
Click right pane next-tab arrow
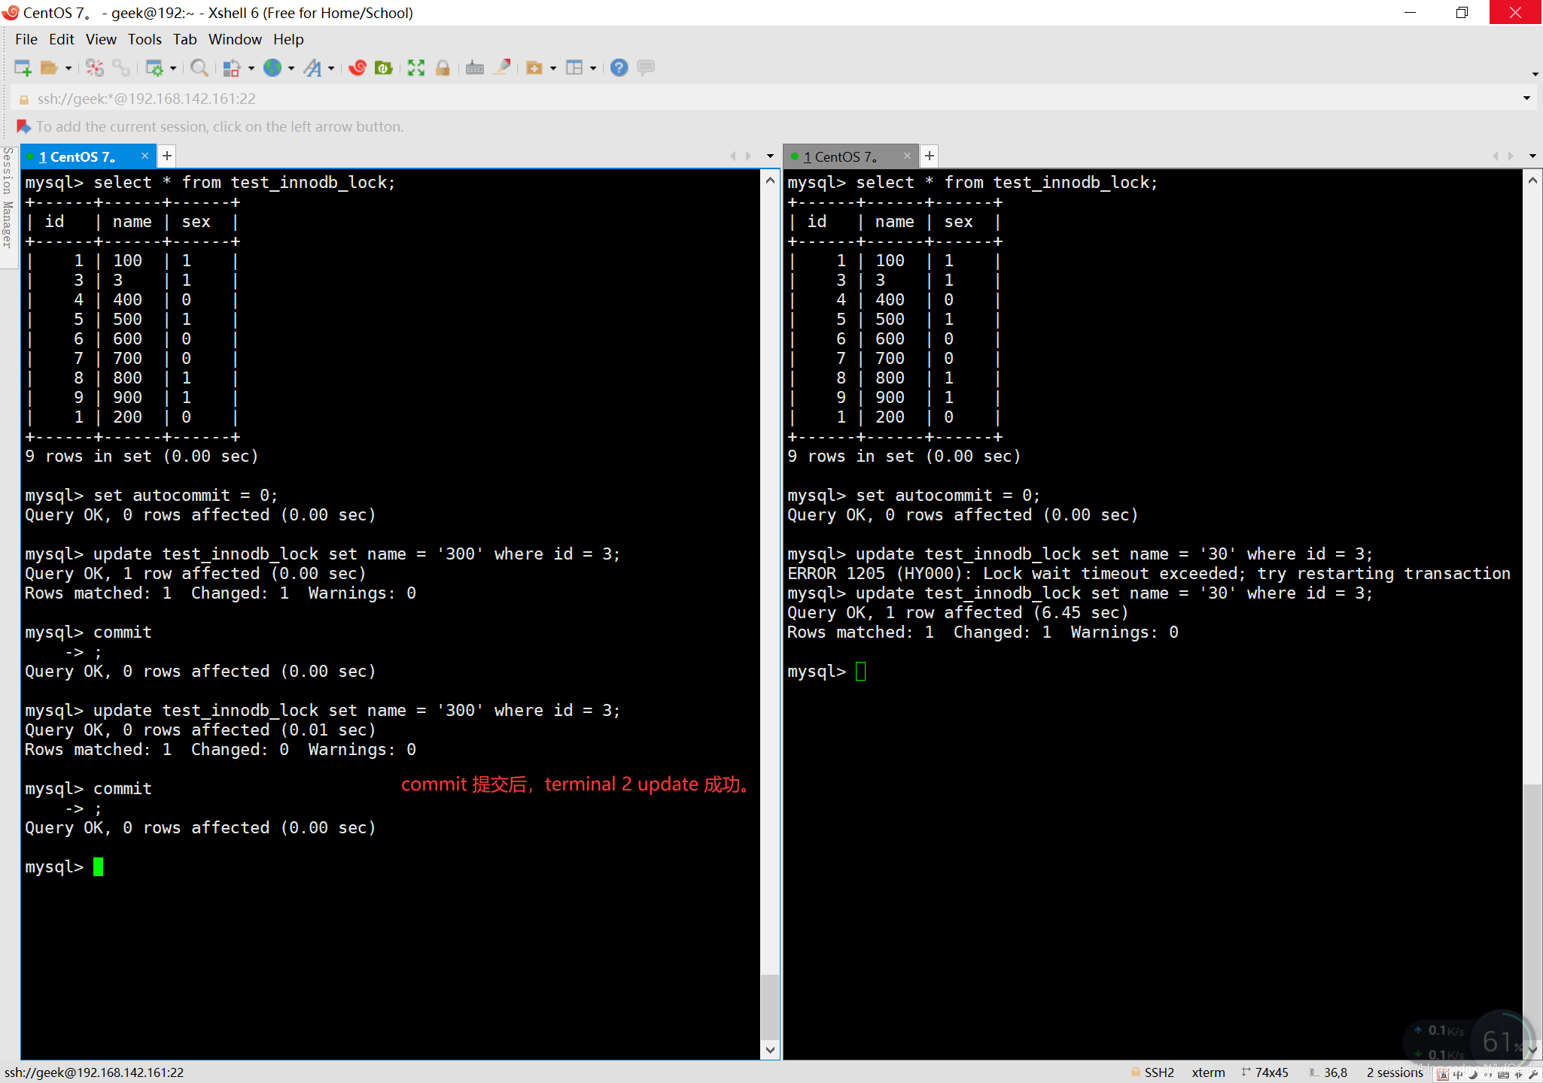click(1511, 156)
